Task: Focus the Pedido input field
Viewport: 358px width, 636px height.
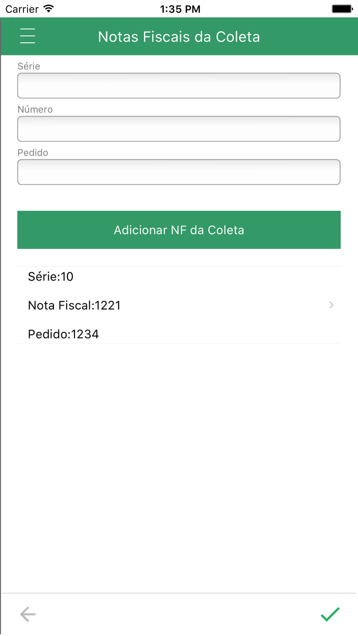Action: (x=179, y=172)
